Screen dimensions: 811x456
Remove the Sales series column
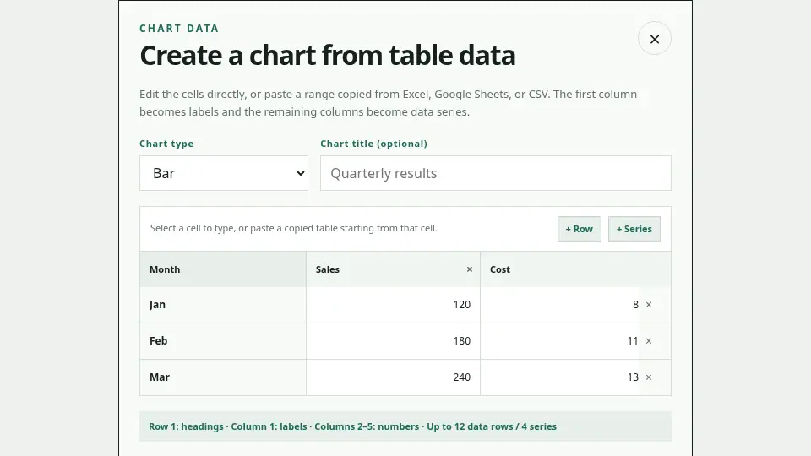pos(470,269)
